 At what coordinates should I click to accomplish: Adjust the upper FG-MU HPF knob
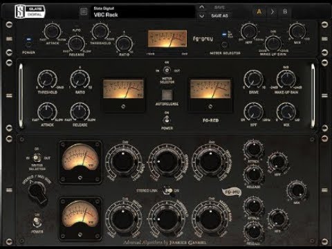click(278, 162)
